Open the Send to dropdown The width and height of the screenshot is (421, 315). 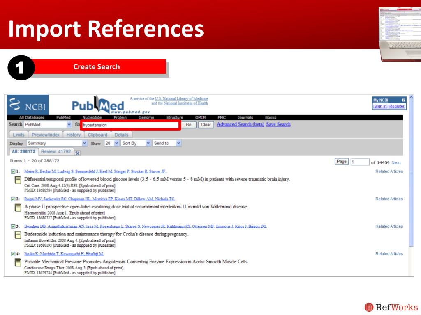[167, 143]
